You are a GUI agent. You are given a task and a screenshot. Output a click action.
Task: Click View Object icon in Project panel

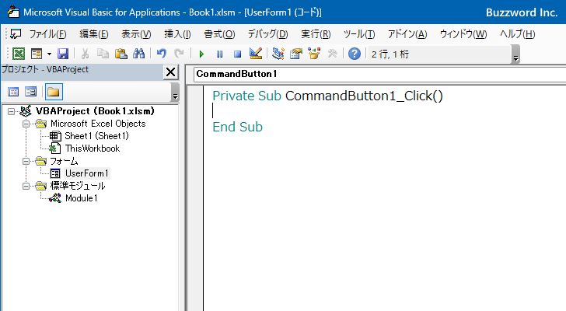[x=30, y=92]
